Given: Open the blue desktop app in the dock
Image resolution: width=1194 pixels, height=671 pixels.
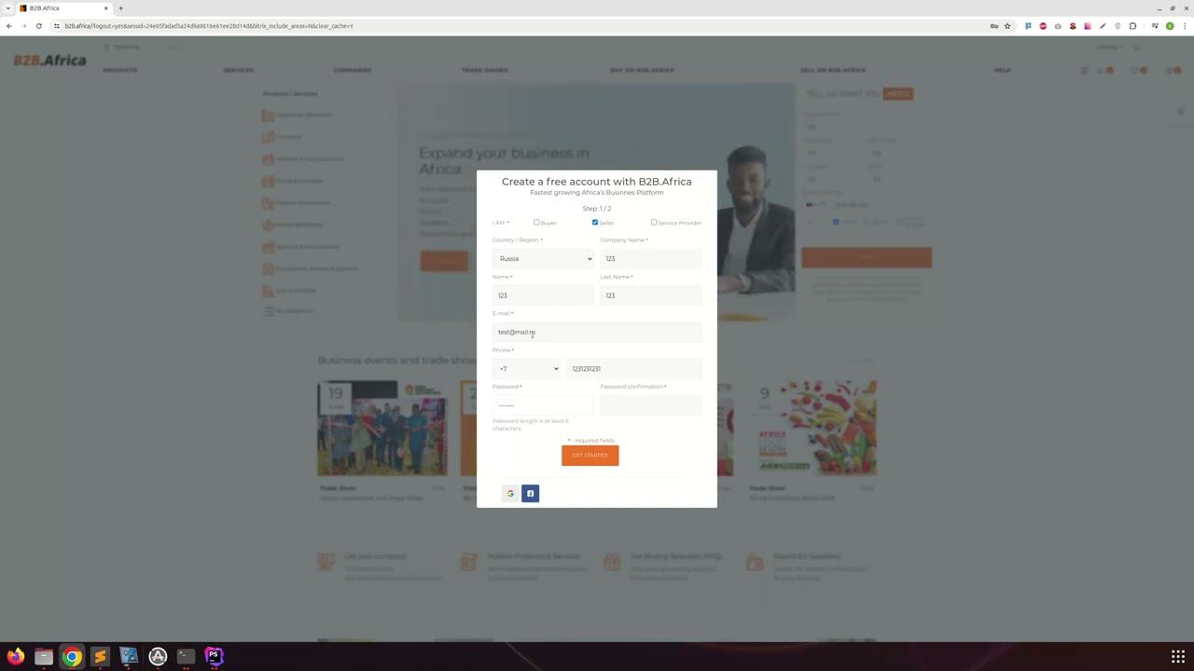Looking at the screenshot, I should (x=129, y=656).
